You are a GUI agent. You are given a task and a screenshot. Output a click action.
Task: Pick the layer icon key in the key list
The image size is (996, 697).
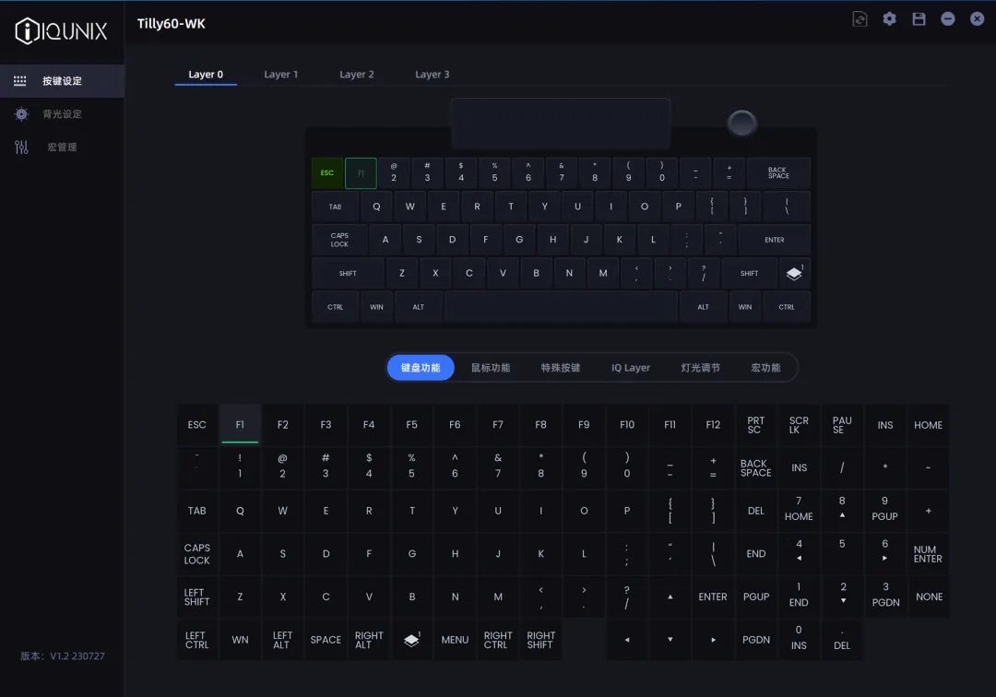point(411,640)
